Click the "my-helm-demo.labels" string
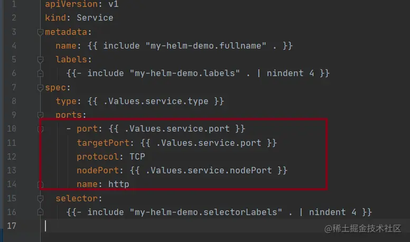 (x=184, y=73)
